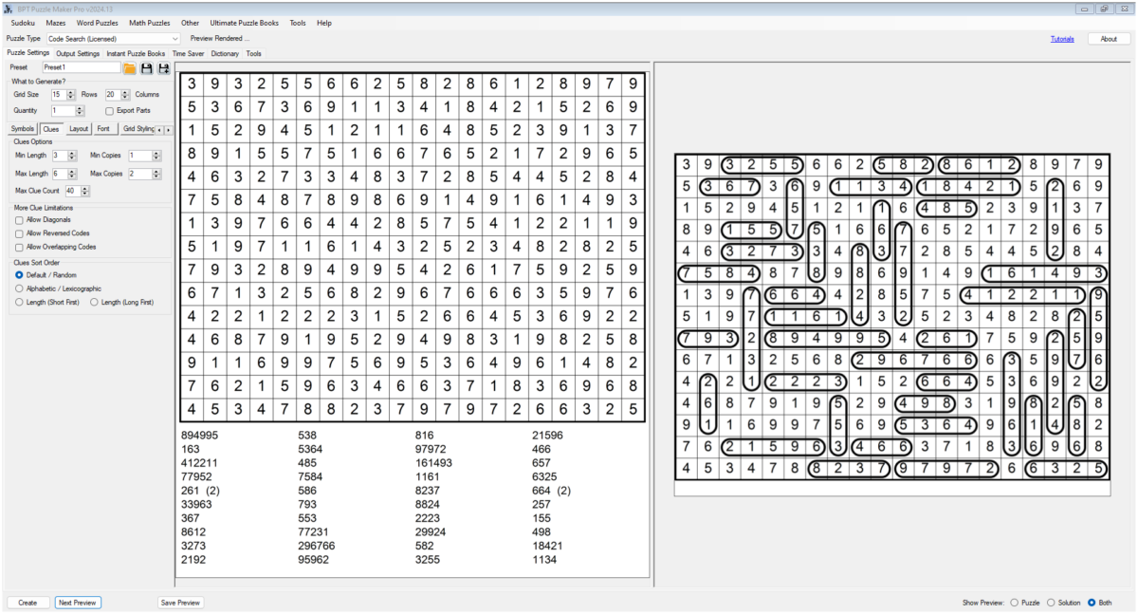Viewport: 1138px width, 614px height.
Task: Adjust the Columns stepper arrows
Action: (126, 95)
